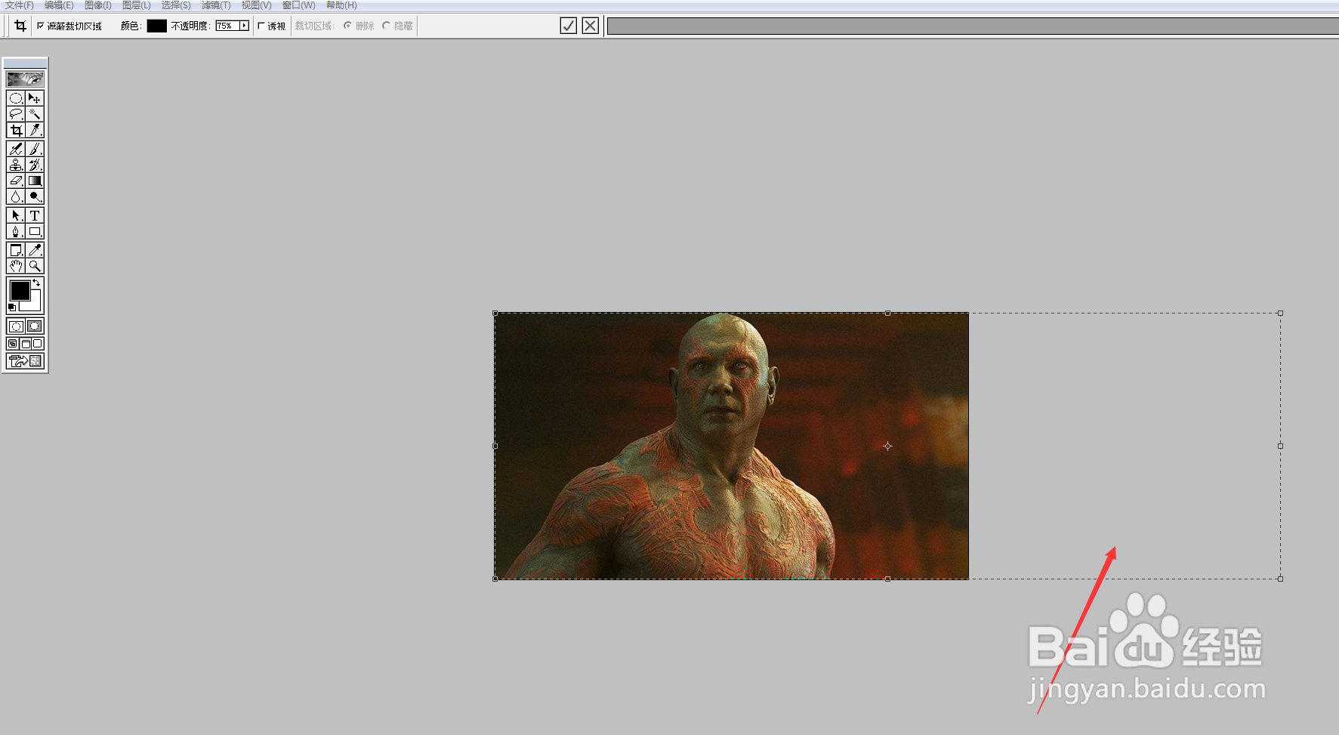Open the 图像(I) menu
This screenshot has height=735, width=1339.
tap(98, 5)
